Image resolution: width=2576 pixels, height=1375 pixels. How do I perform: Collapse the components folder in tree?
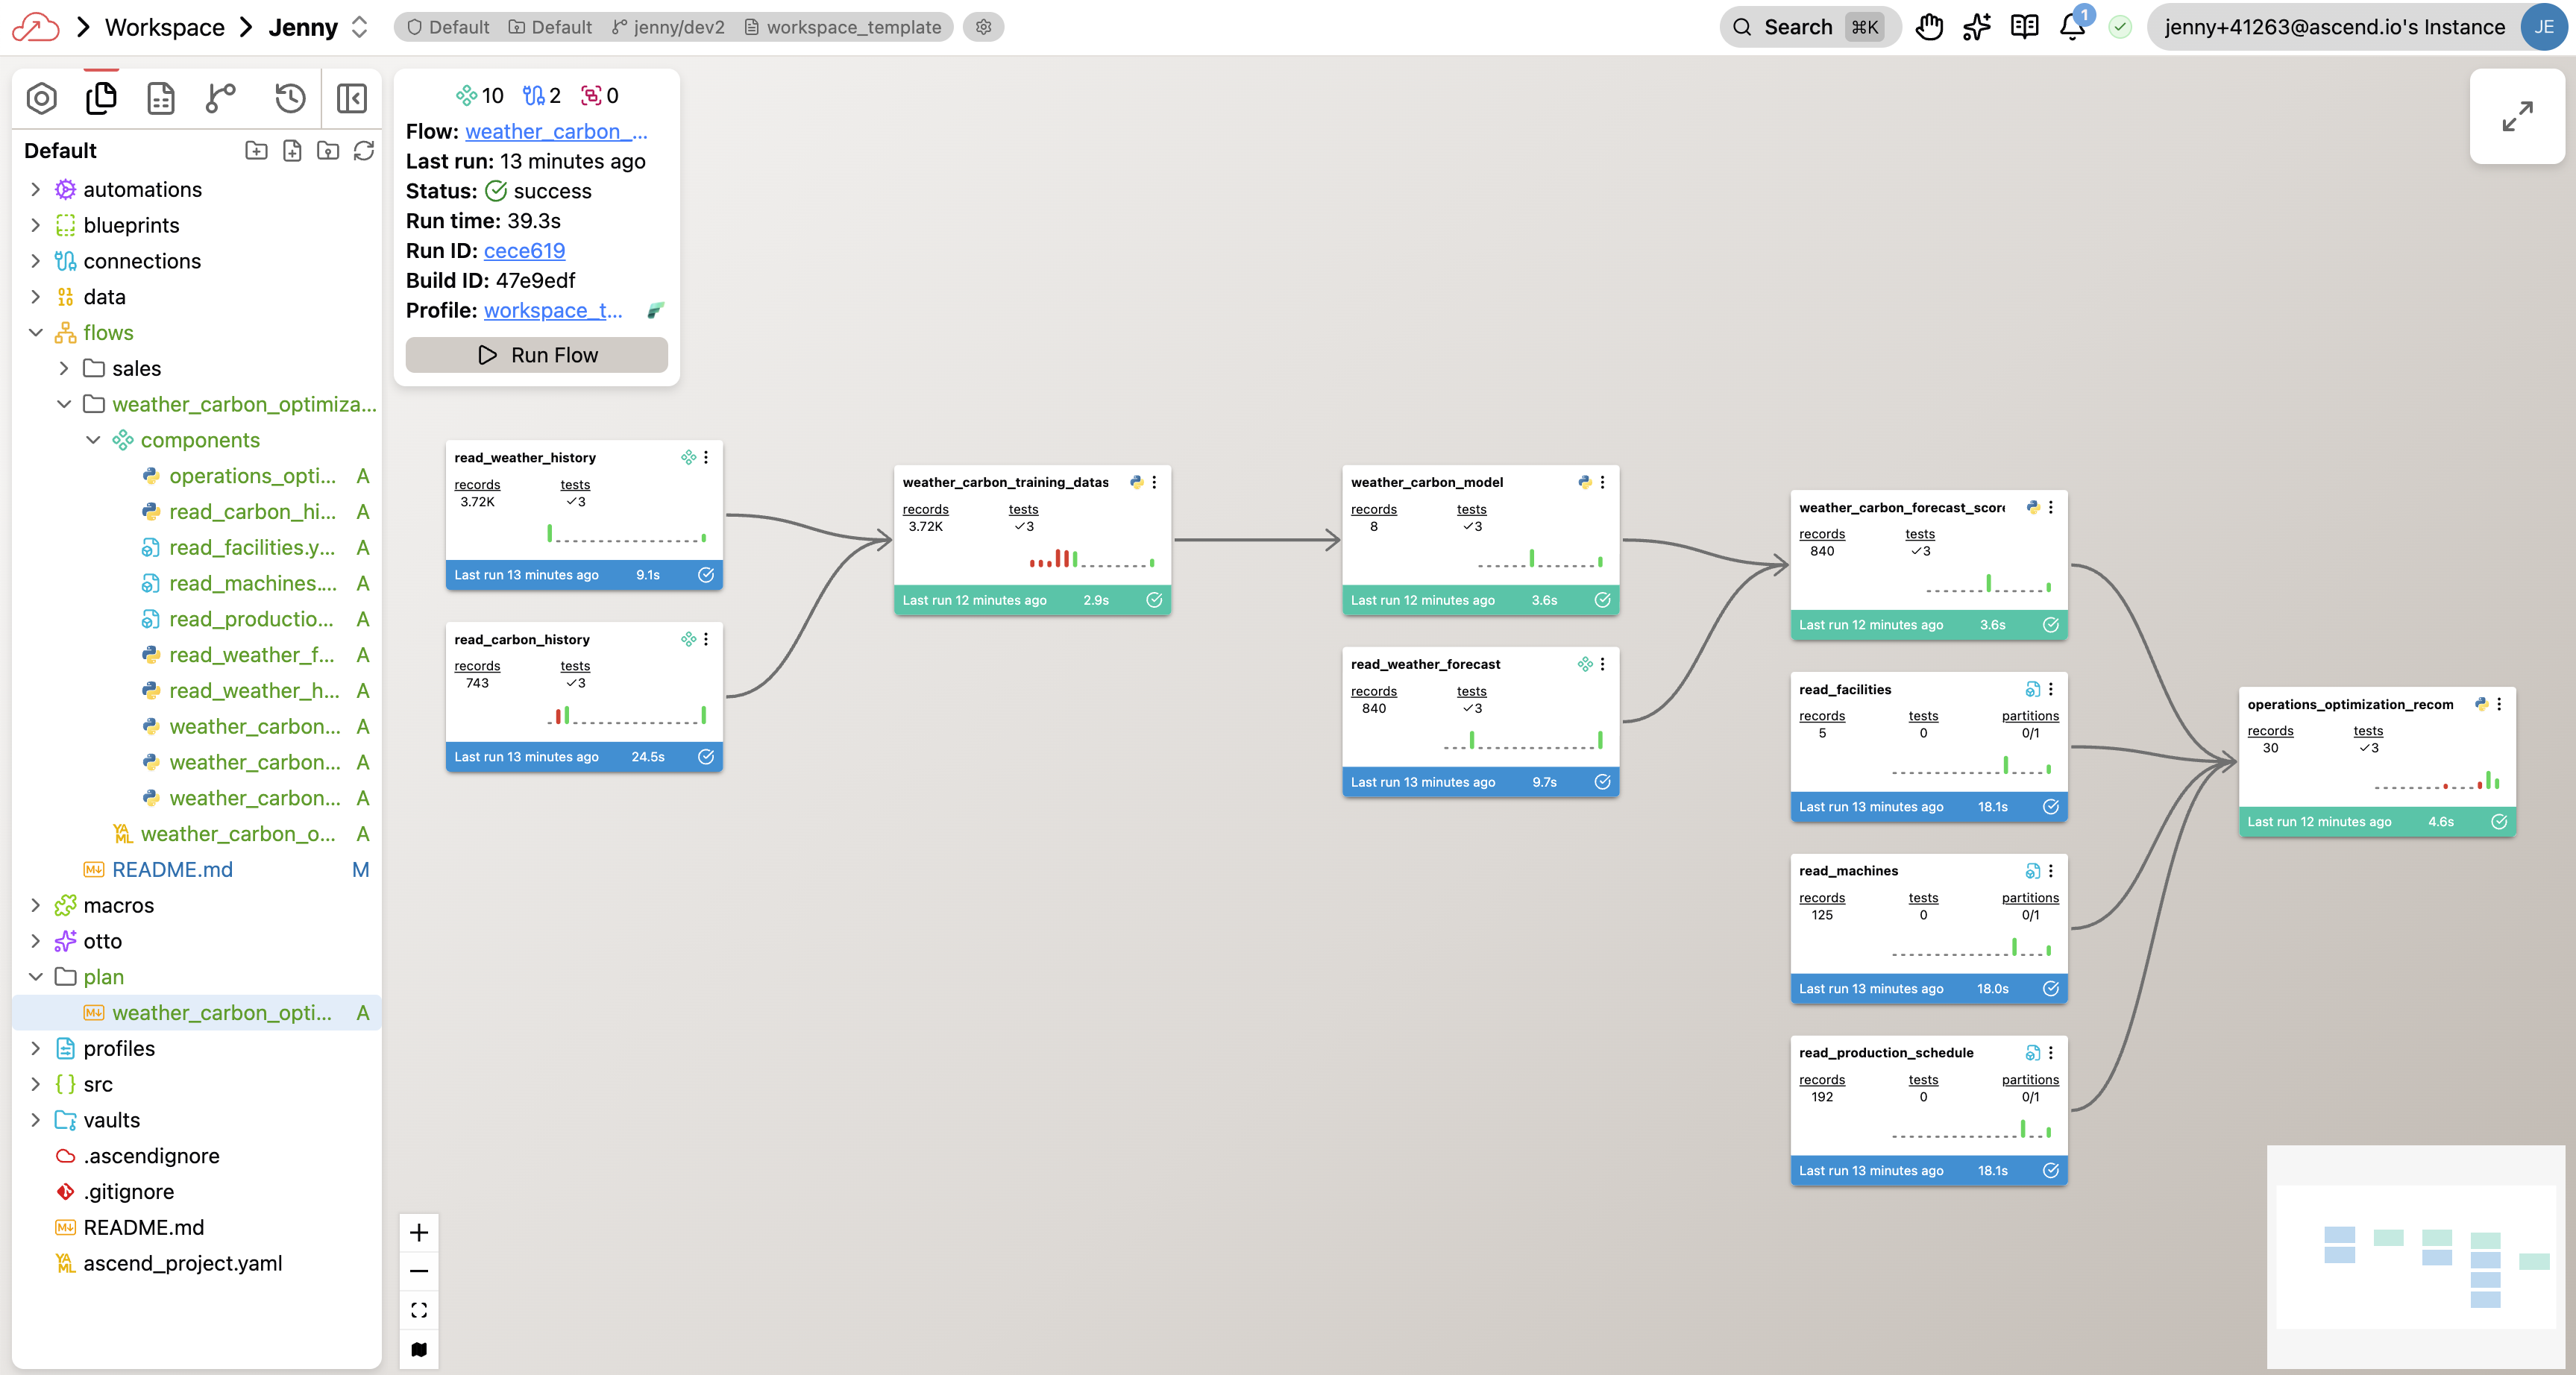93,440
